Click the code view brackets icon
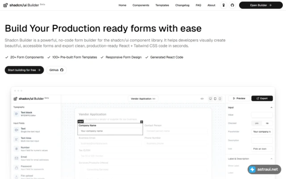The height and width of the screenshot is (179, 286). tap(202, 98)
